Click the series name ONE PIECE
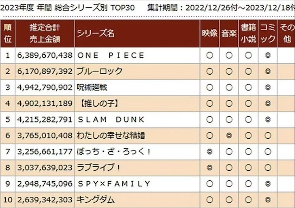 coord(111,55)
